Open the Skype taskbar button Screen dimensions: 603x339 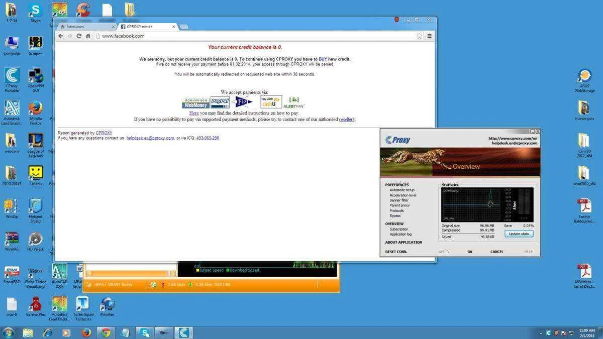pos(145,332)
